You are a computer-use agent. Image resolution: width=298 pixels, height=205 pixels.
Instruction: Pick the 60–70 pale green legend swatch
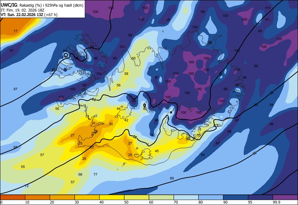pos(161,197)
